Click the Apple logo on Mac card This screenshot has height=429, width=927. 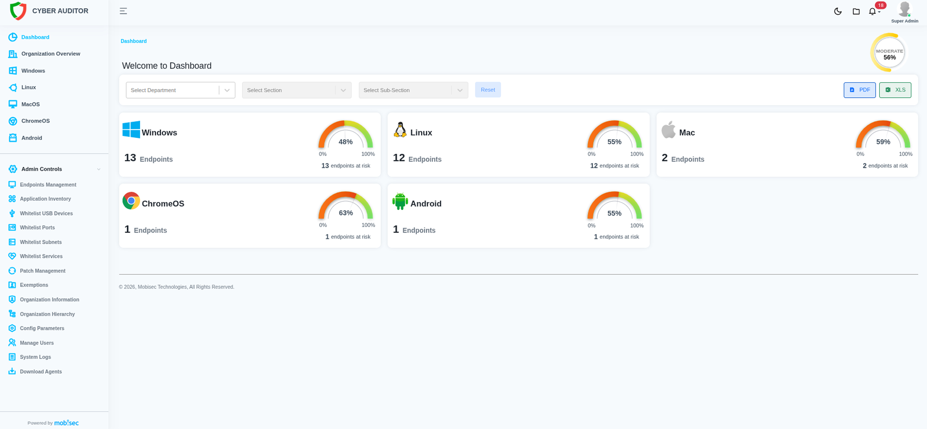pos(669,130)
